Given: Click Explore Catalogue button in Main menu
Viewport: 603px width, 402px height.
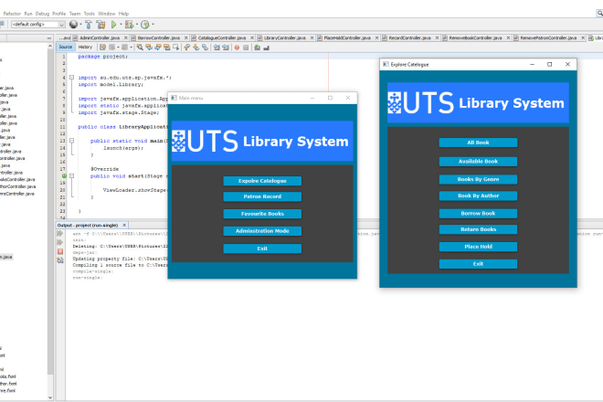Looking at the screenshot, I should click(262, 181).
